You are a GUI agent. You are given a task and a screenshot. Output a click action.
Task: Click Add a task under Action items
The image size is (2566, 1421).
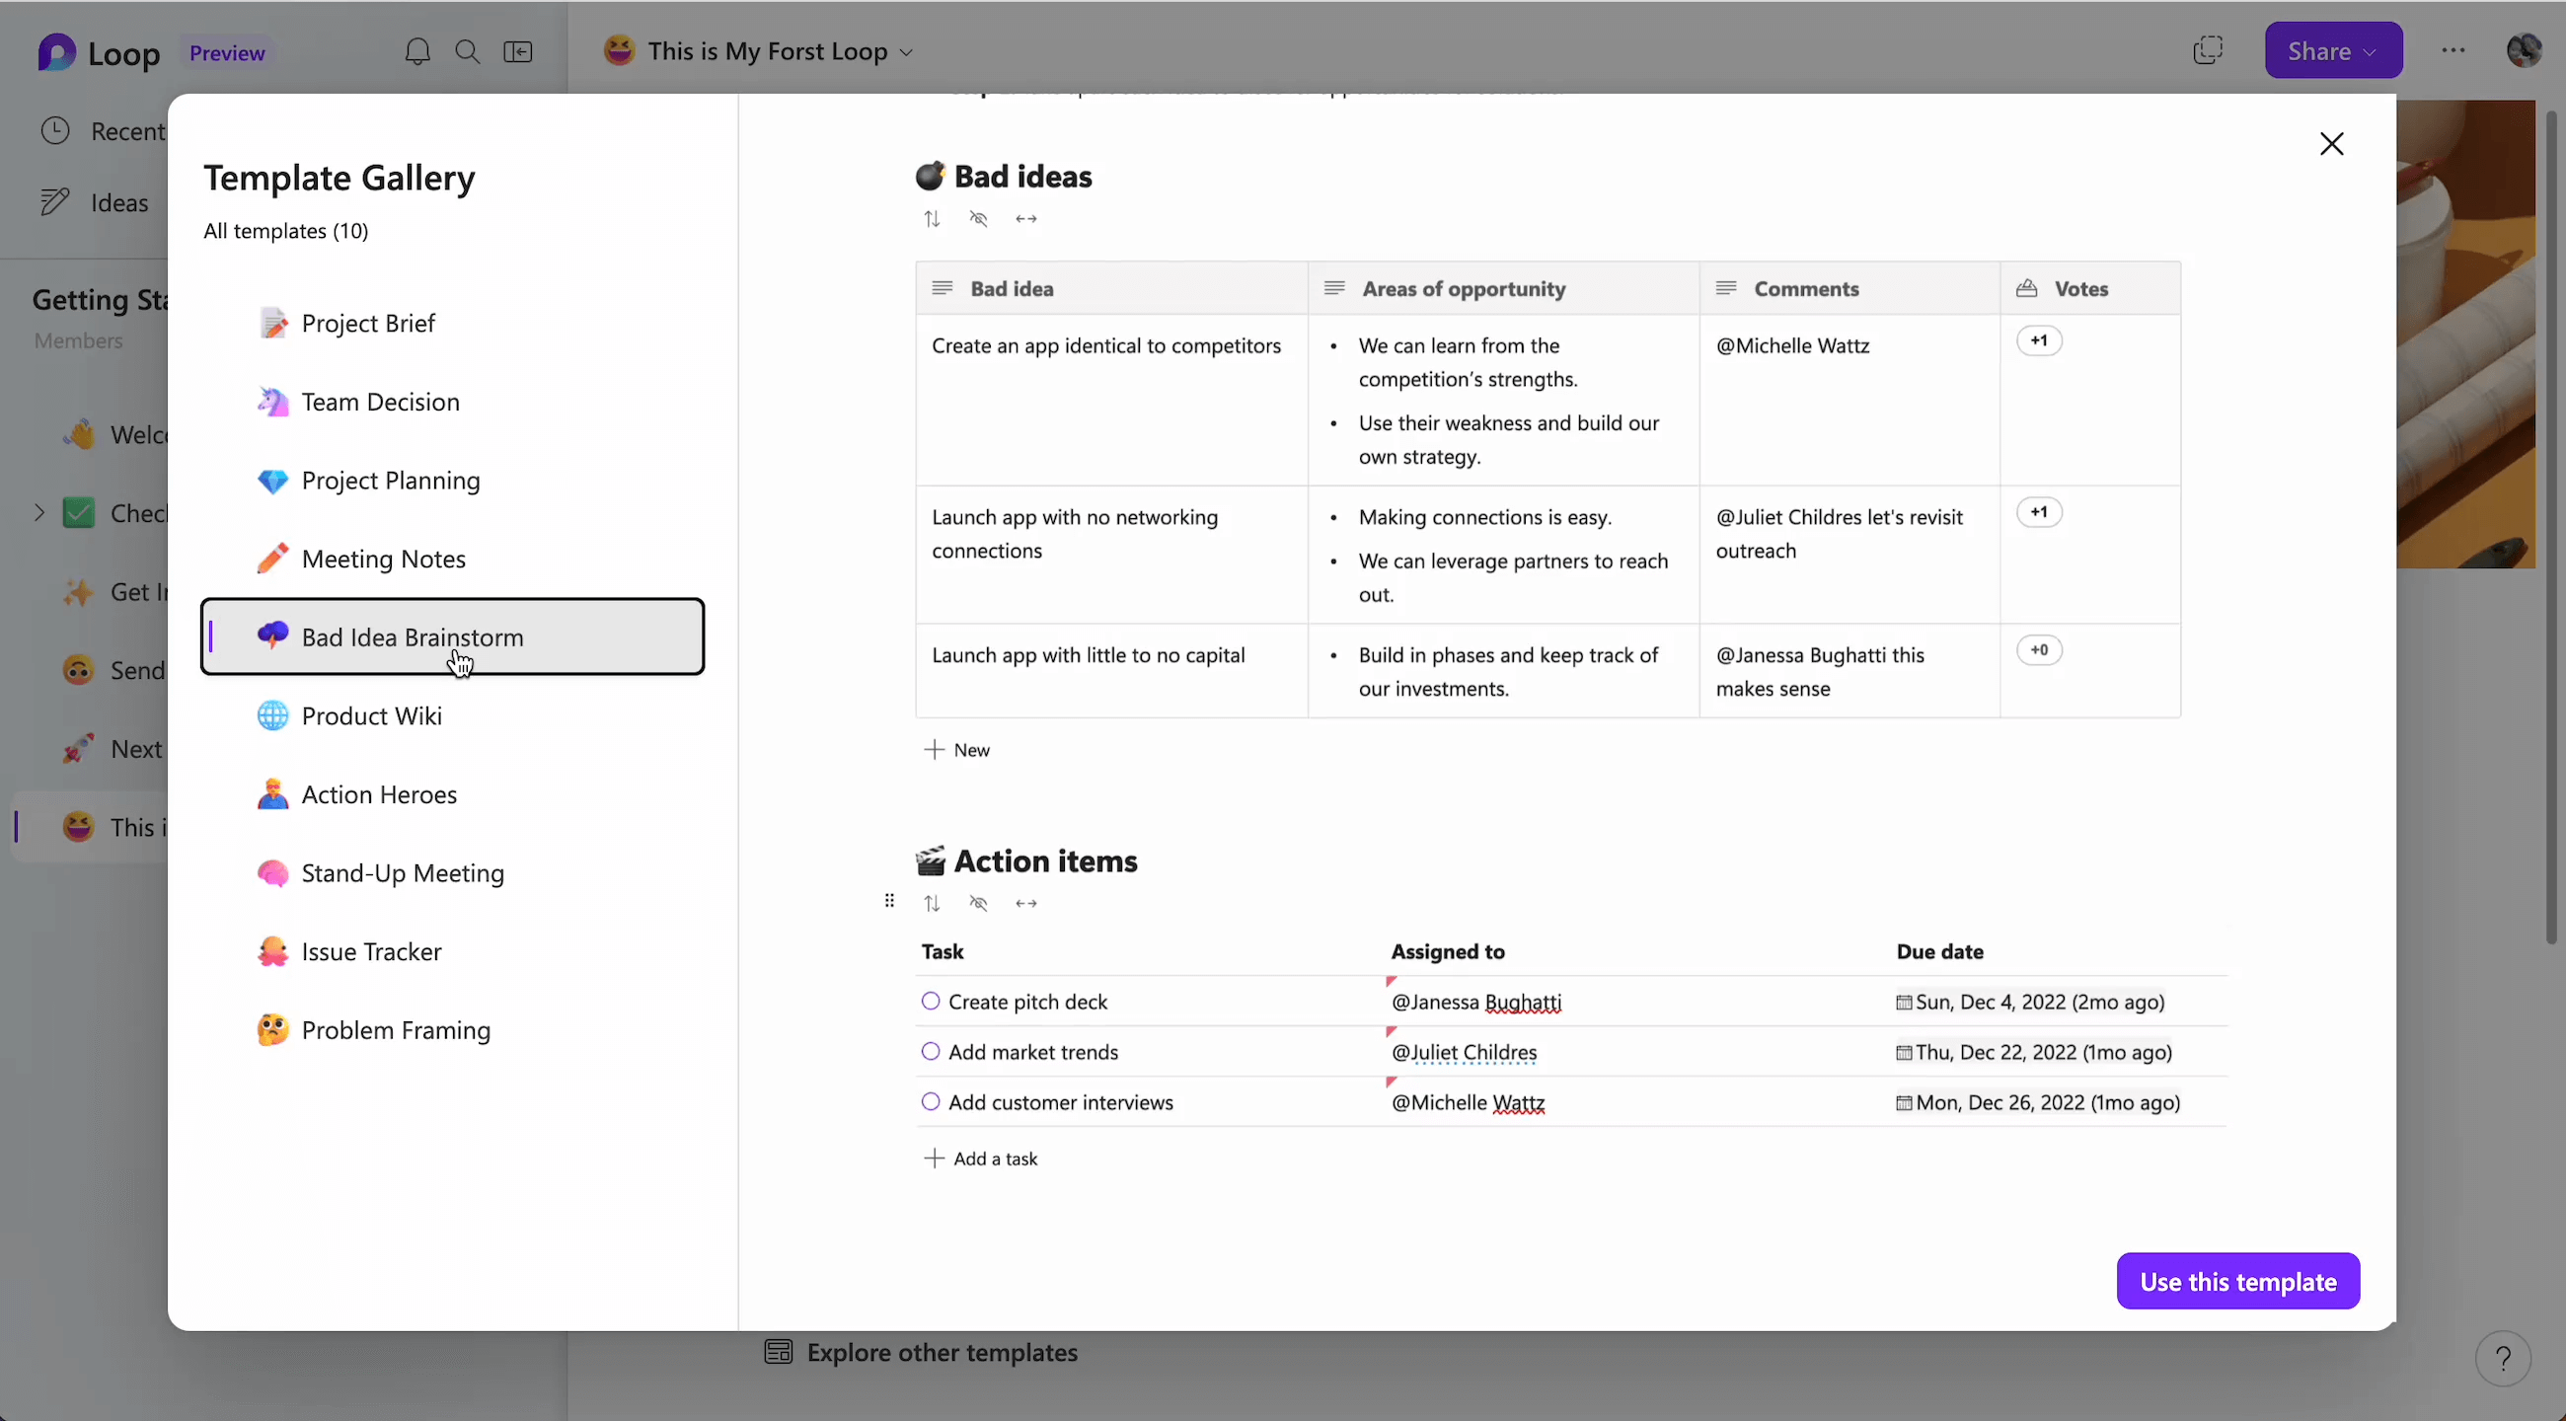[982, 1158]
